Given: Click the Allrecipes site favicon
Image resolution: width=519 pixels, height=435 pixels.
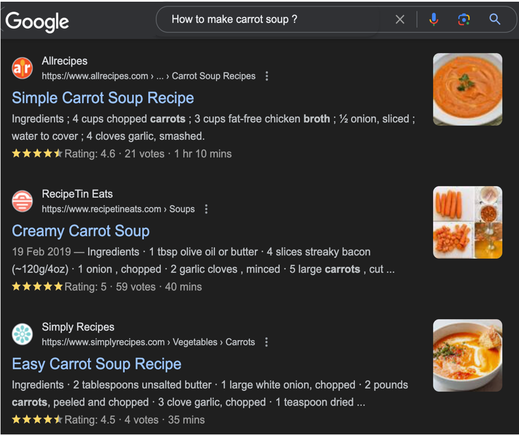Looking at the screenshot, I should tap(23, 68).
